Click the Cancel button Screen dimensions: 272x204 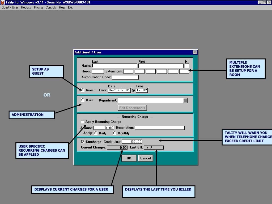pos(145,158)
